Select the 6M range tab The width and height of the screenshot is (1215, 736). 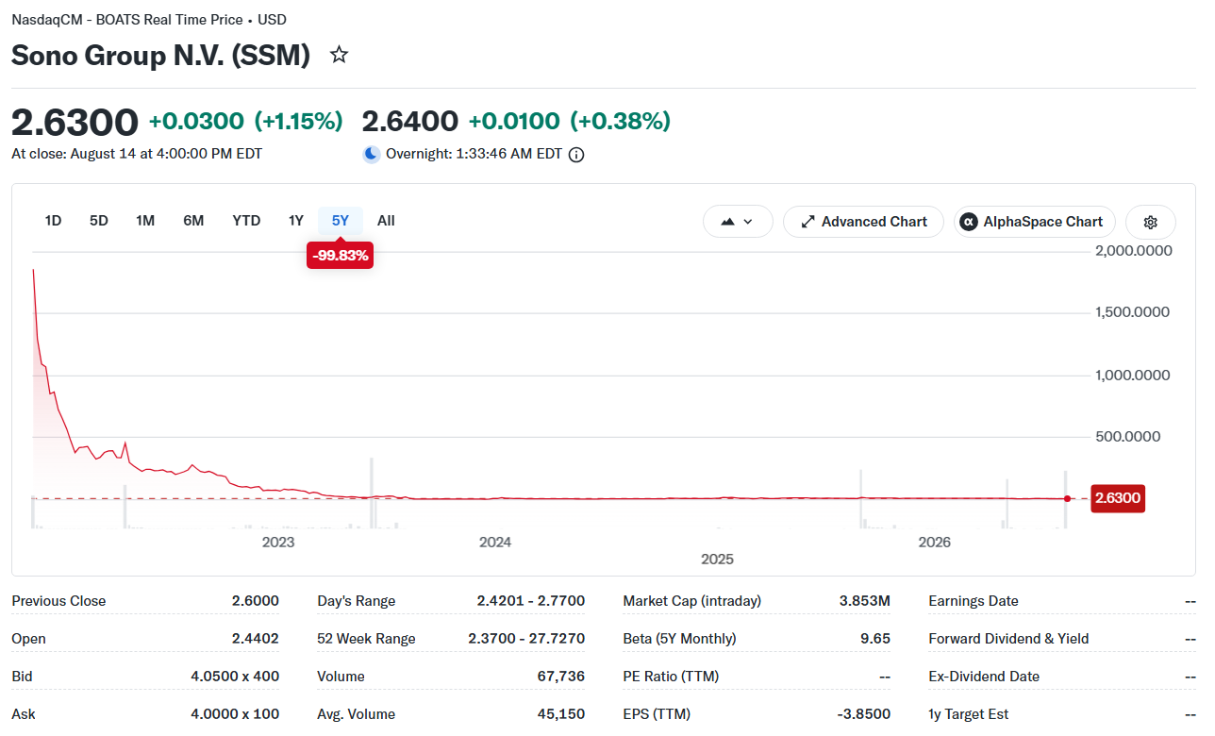click(x=193, y=221)
